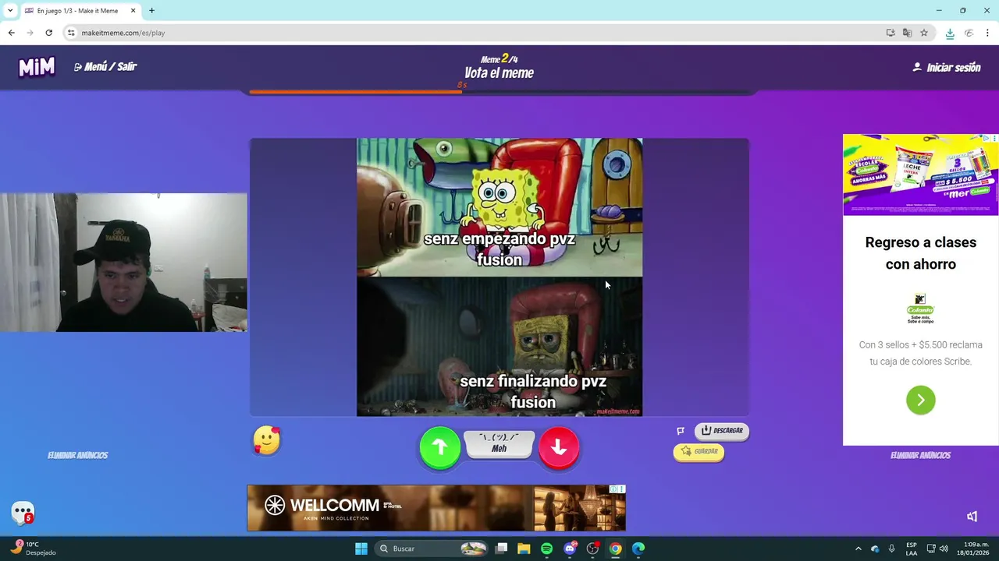Open the translate page icon
This screenshot has width=999, height=561.
[x=907, y=33]
